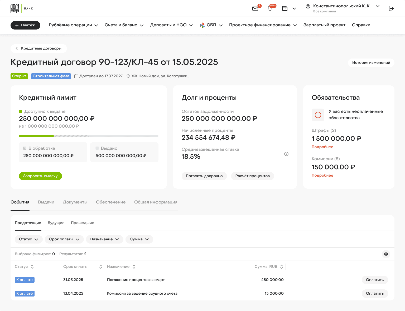The width and height of the screenshot is (405, 311).
Task: Click Подробнее under Штрафы
Action: click(x=322, y=147)
